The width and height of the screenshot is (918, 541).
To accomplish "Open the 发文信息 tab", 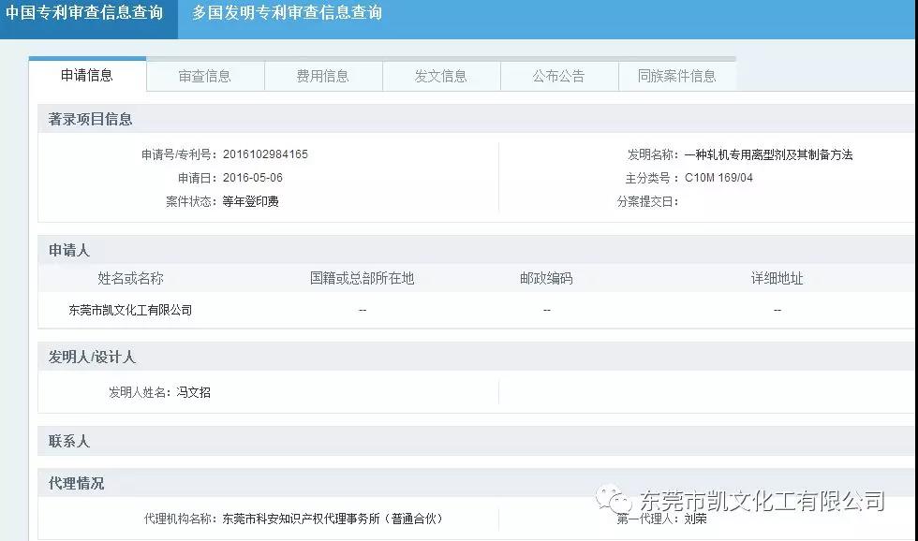I will click(441, 76).
